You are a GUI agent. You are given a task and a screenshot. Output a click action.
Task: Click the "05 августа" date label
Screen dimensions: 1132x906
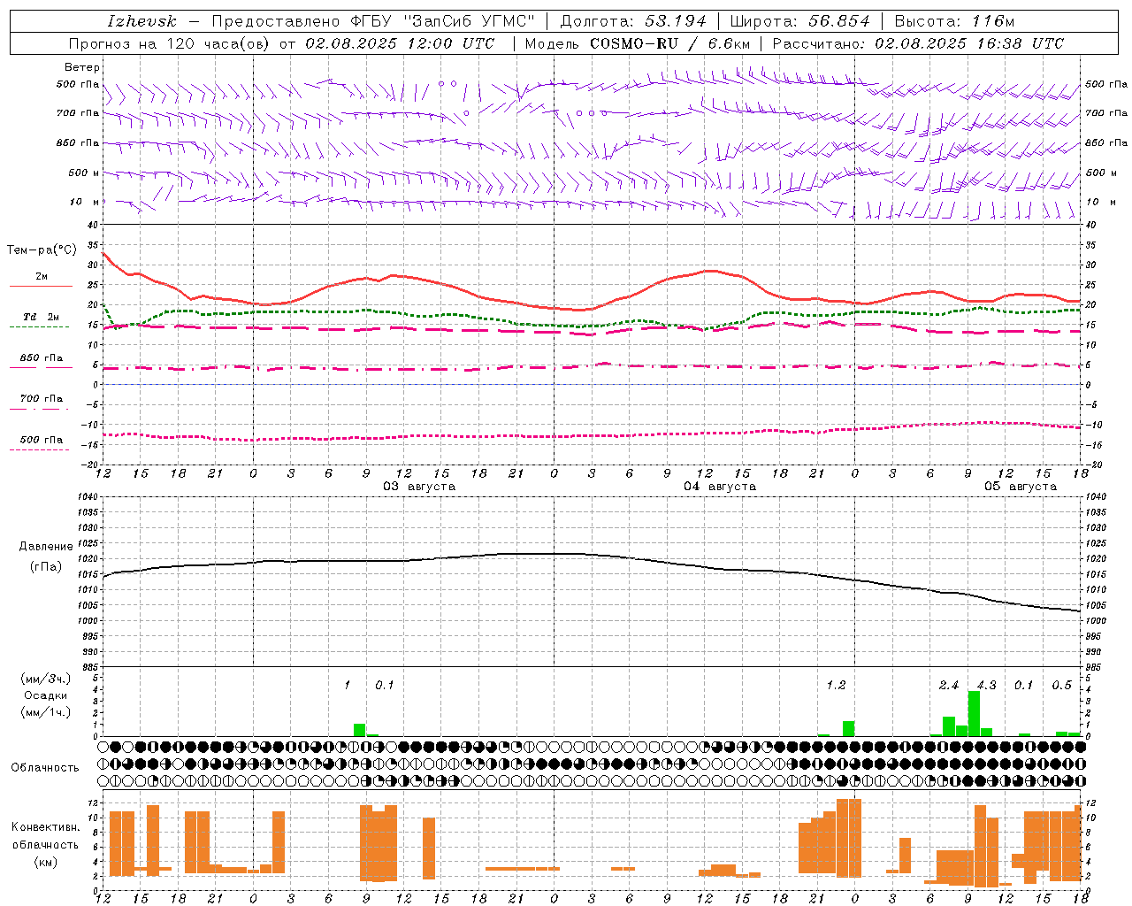(1020, 487)
